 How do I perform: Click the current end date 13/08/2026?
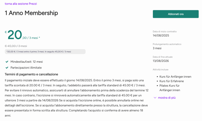click(x=161, y=61)
